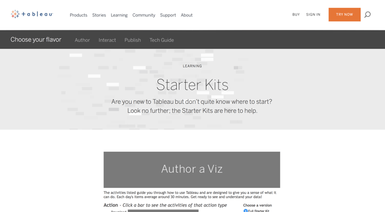This screenshot has height=212, width=385.
Task: Switch to the Publish flavor tab
Action: 133,40
